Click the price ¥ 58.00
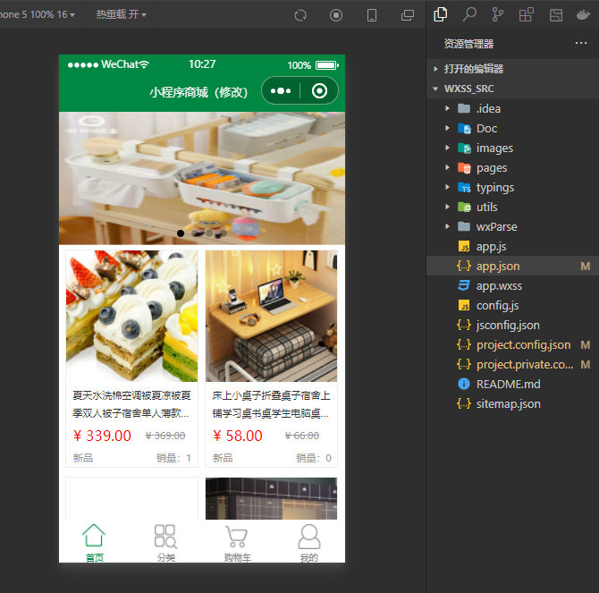The width and height of the screenshot is (599, 593). [x=238, y=436]
